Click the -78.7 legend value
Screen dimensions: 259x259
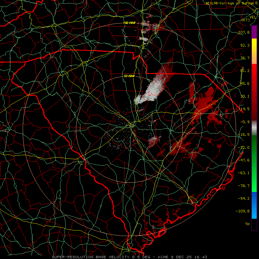click(x=244, y=186)
